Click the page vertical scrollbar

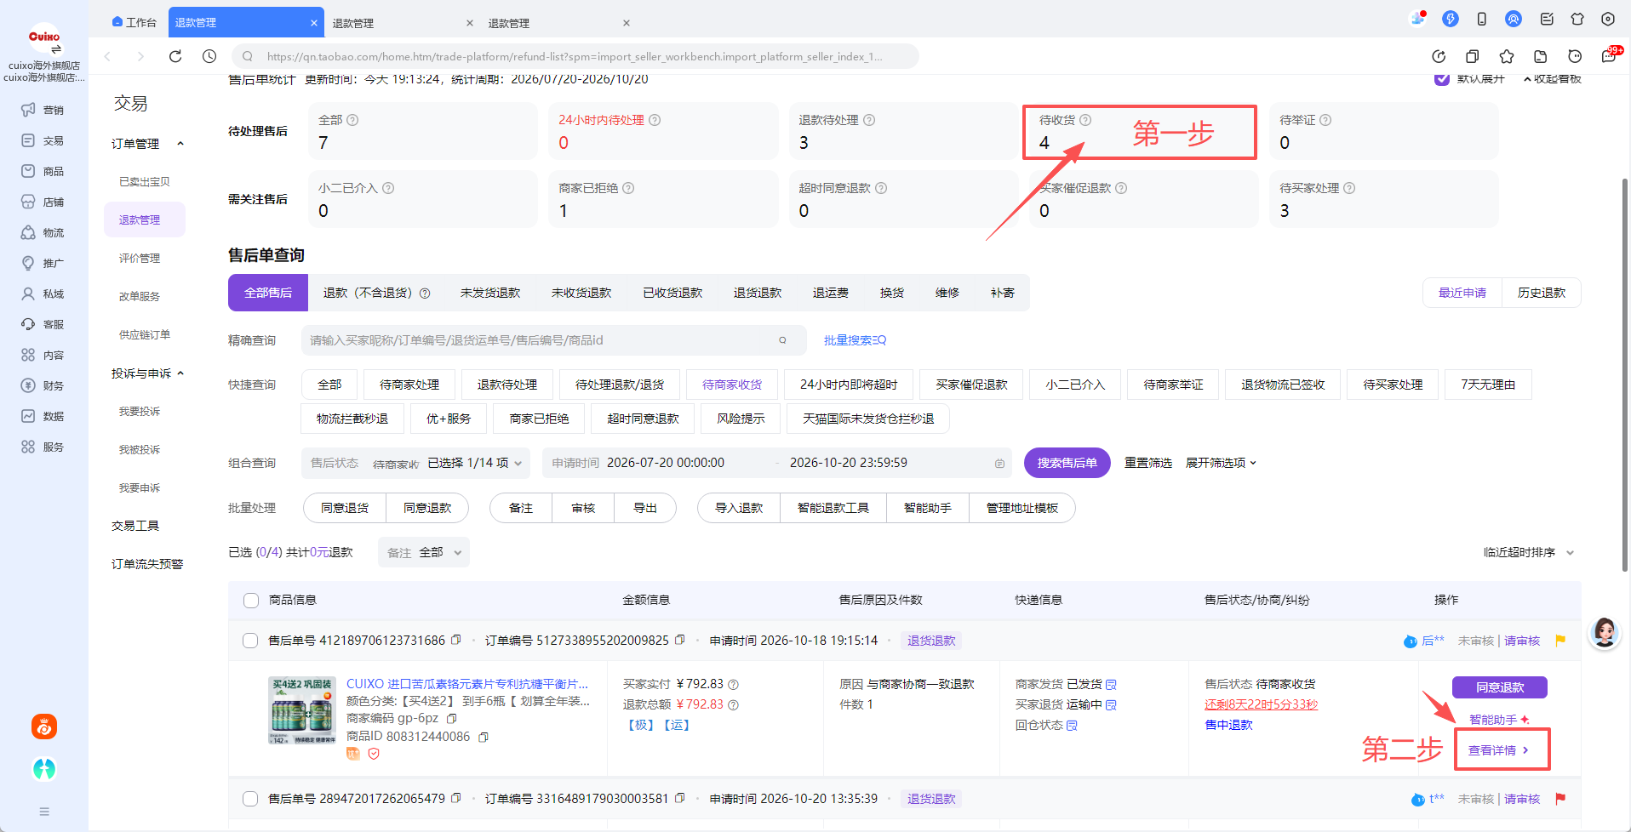coord(1625,374)
